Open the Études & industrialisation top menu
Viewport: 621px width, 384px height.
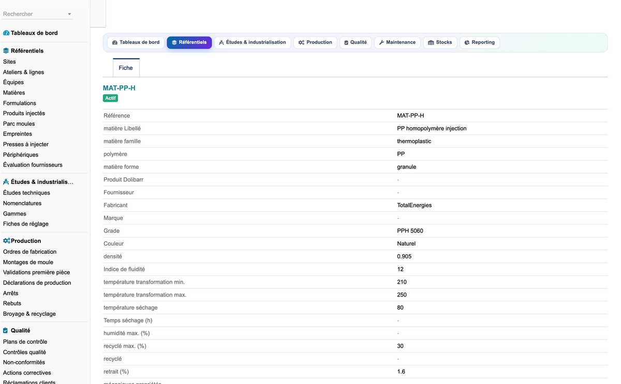click(253, 42)
